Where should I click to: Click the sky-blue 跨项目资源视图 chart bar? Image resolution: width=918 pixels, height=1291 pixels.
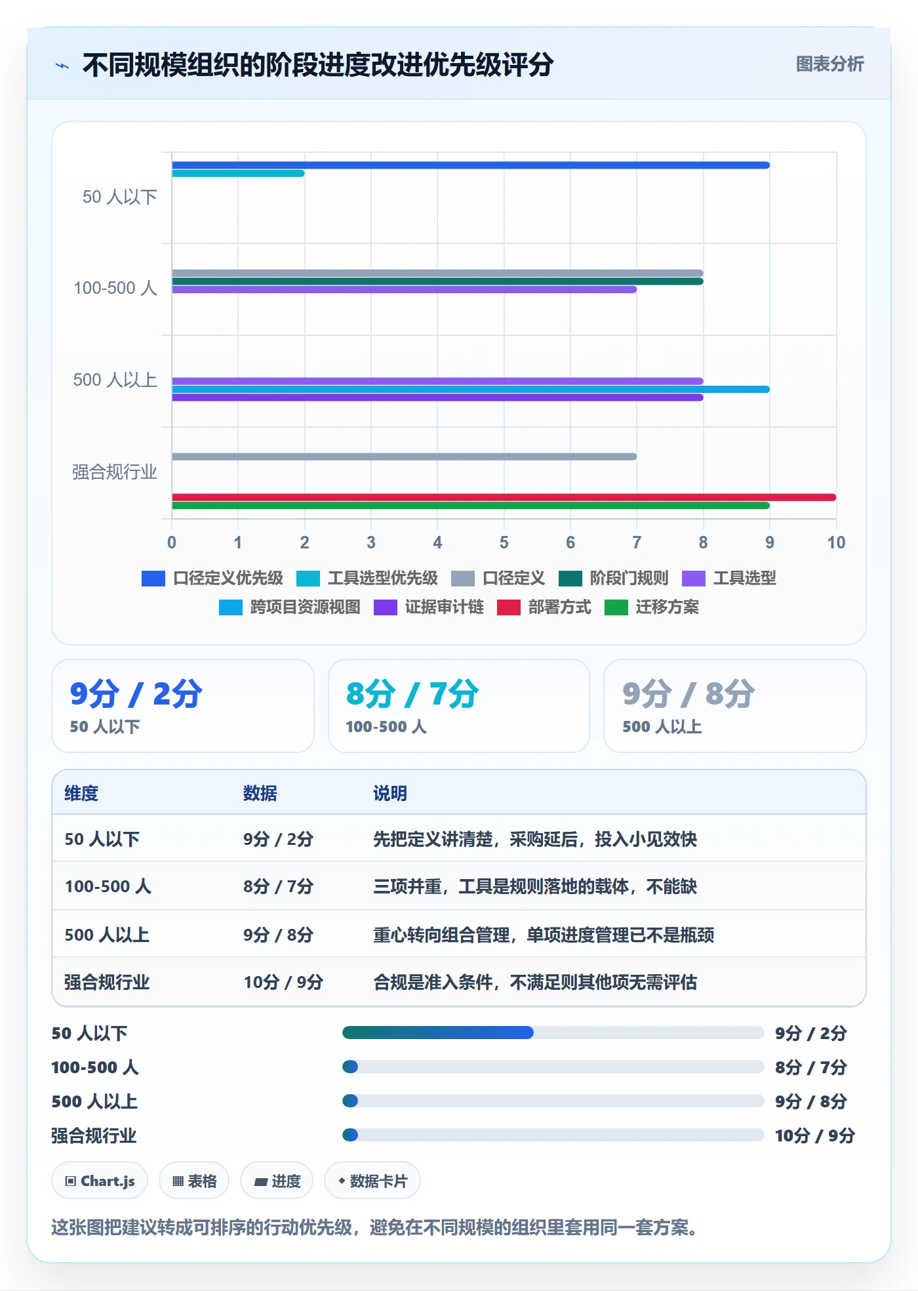(471, 390)
